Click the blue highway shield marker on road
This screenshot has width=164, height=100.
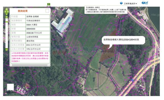click(x=132, y=80)
